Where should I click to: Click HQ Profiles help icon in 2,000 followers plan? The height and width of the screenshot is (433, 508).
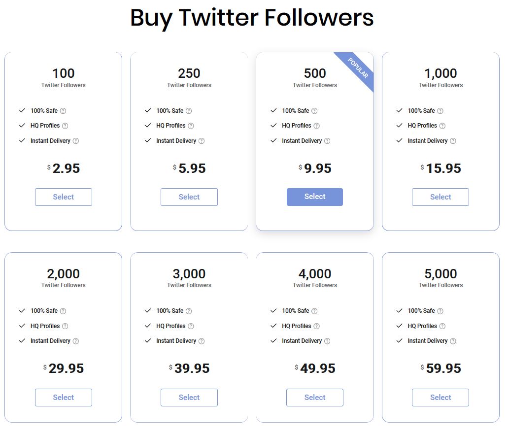pyautogui.click(x=65, y=326)
